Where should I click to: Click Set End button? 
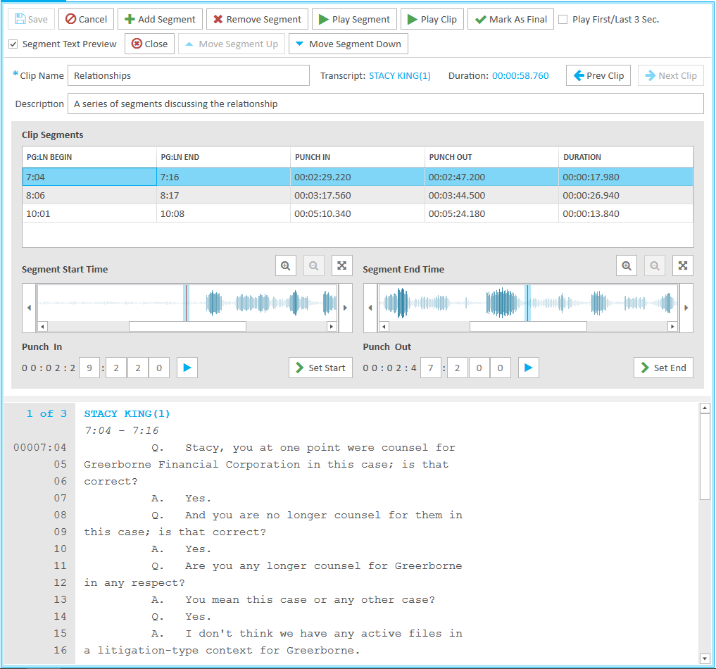click(663, 368)
